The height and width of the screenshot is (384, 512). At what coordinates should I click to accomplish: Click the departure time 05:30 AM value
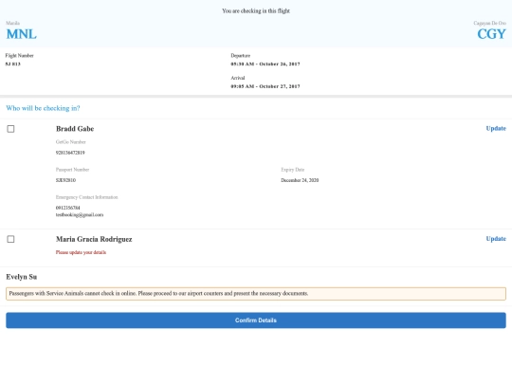click(x=265, y=64)
